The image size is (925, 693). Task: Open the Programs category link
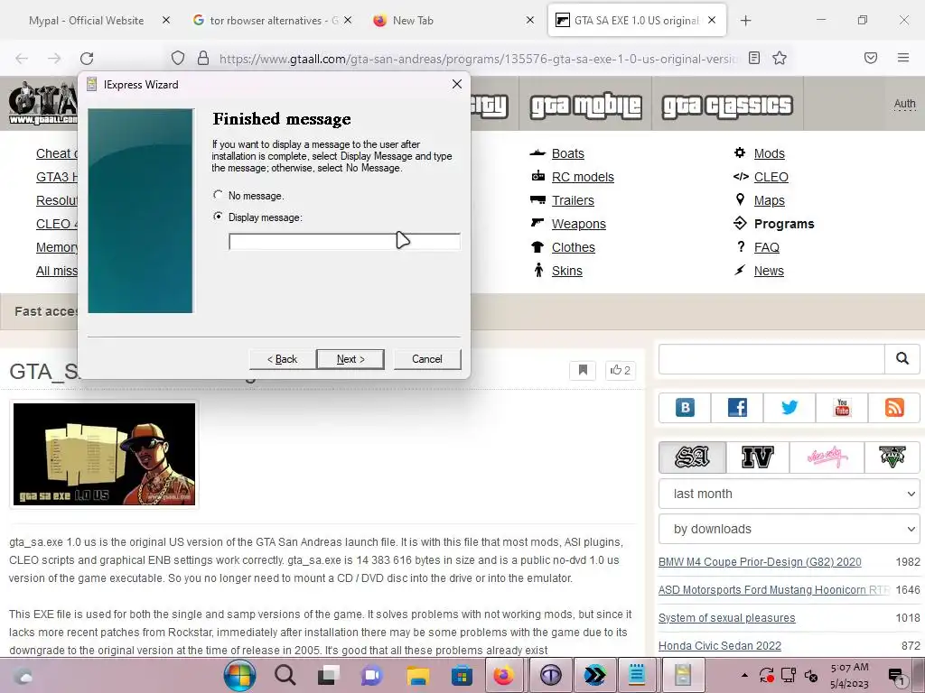(784, 224)
